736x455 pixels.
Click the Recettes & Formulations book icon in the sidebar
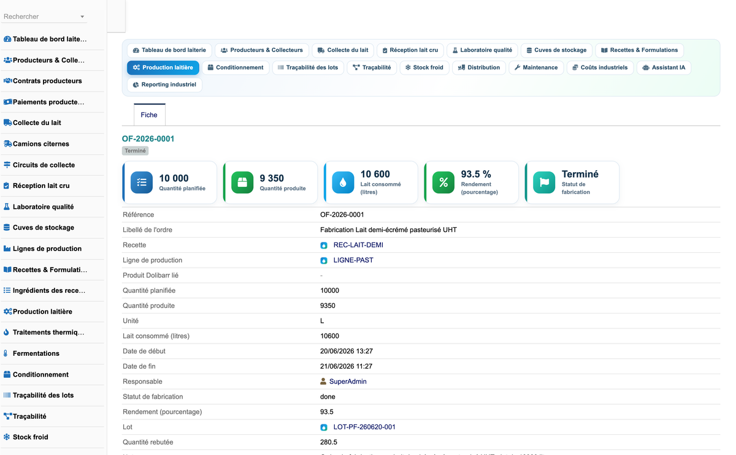point(7,269)
